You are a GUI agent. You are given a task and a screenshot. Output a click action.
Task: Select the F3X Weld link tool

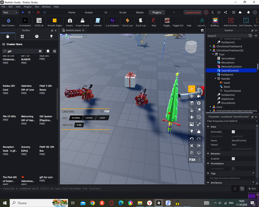(199, 124)
